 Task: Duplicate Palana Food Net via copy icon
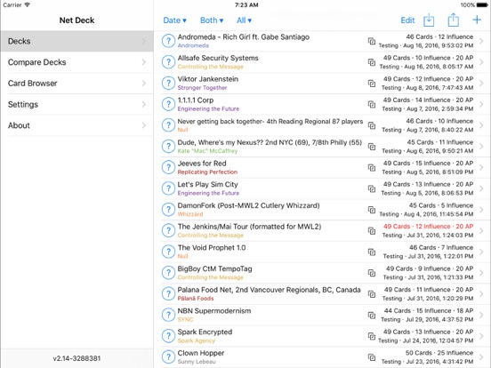pos(372,294)
